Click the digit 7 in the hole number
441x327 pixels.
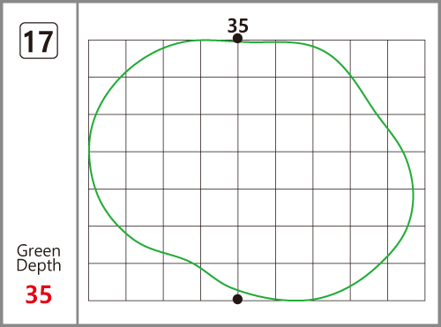click(45, 41)
